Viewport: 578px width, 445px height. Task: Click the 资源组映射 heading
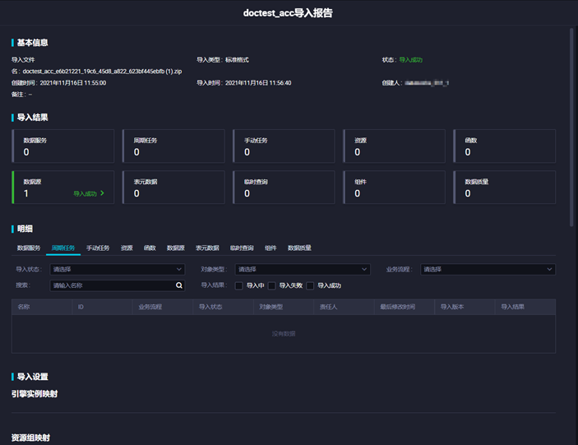pyautogui.click(x=30, y=438)
